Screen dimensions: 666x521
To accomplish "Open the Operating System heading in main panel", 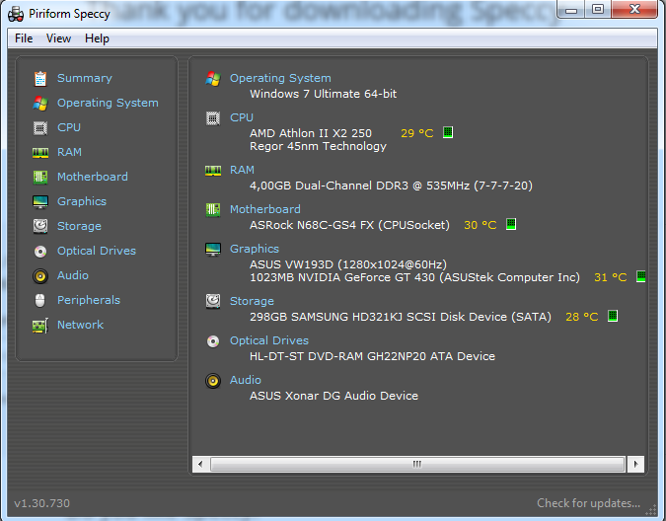I will pos(280,78).
